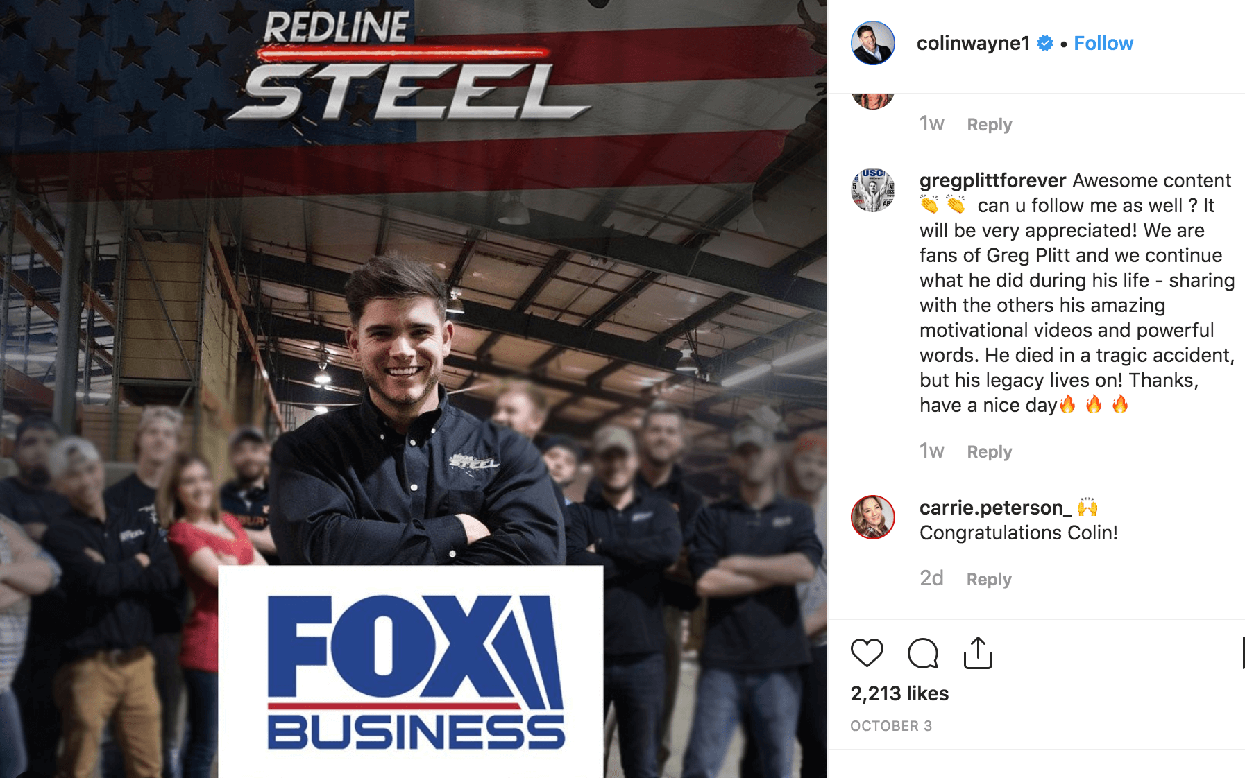The width and height of the screenshot is (1245, 778).
Task: View the 2,213 likes list
Action: point(899,693)
